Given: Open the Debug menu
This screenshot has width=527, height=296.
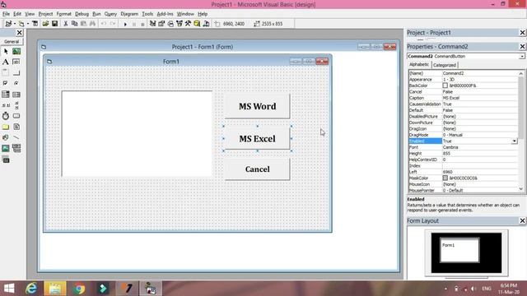Looking at the screenshot, I should [82, 14].
